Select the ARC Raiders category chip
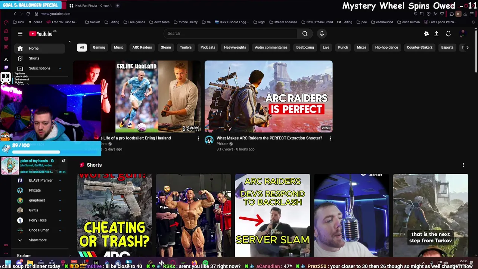This screenshot has width=478, height=269. (142, 47)
